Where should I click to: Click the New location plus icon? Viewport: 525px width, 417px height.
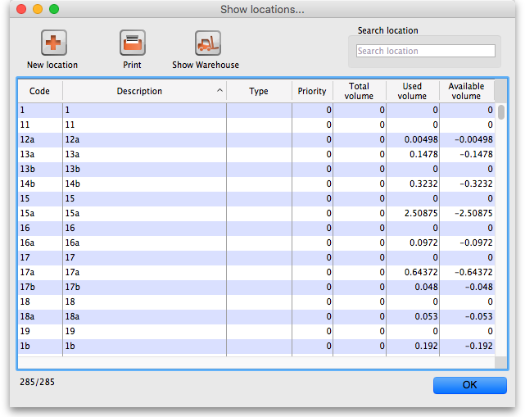[53, 43]
